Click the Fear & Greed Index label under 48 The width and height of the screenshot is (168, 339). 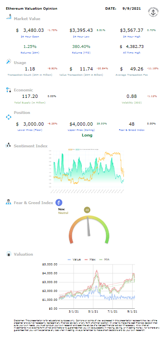click(132, 130)
